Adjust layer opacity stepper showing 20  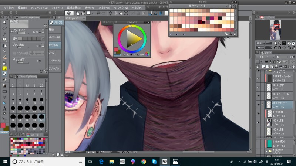pos(294,57)
